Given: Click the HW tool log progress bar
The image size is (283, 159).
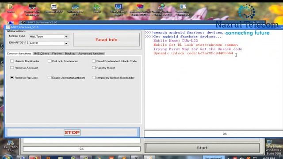Looking at the screenshot, I should (214, 134).
